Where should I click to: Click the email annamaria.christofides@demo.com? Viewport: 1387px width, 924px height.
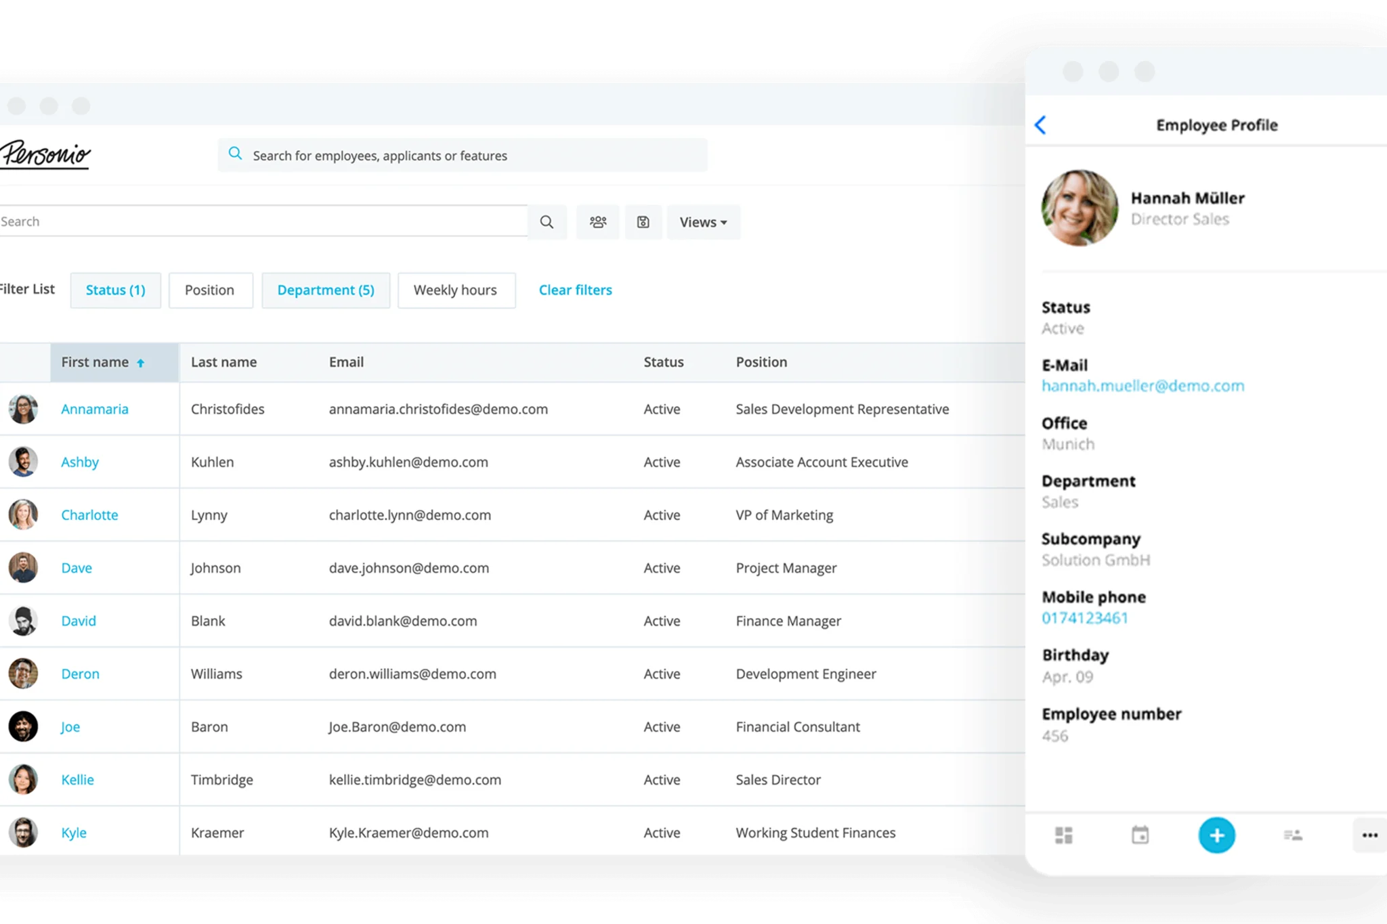[x=438, y=409]
